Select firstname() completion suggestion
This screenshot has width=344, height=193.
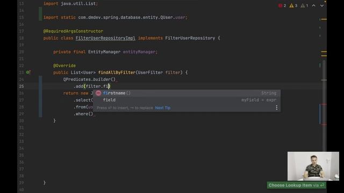(187, 93)
